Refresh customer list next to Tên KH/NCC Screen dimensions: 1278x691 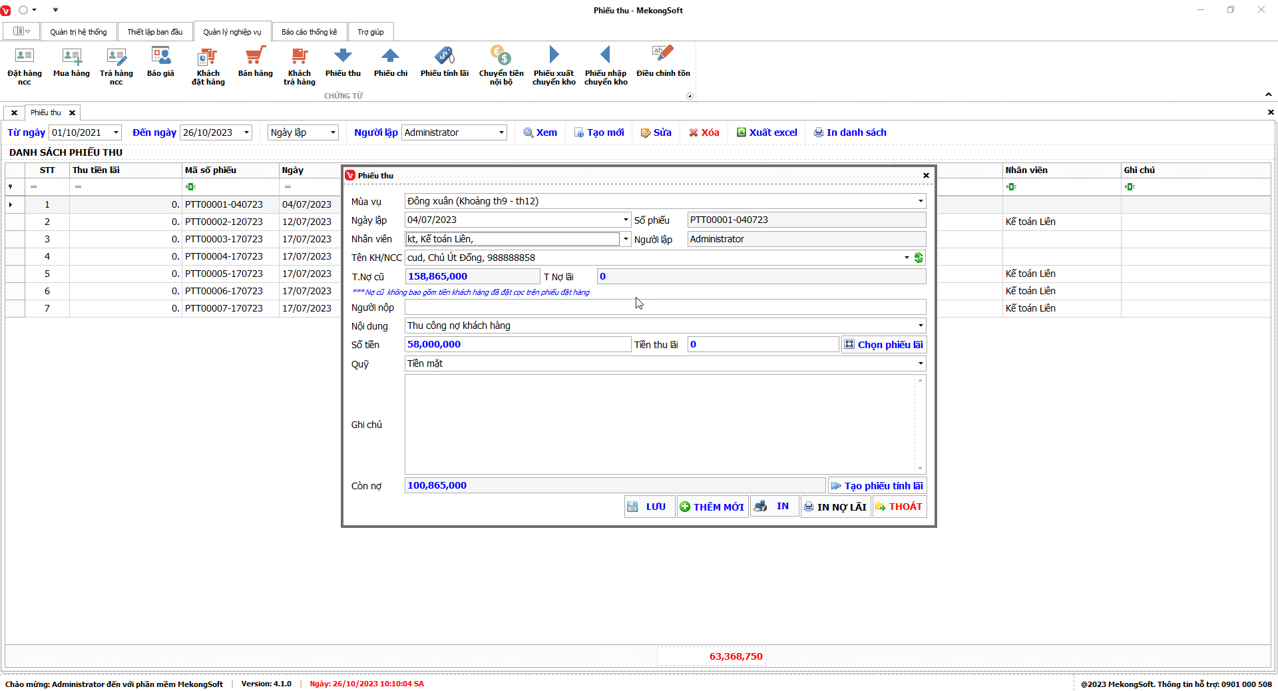point(919,258)
